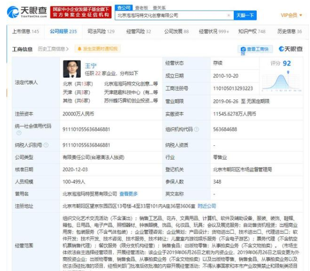Open the 知识产权 748 tab
This screenshot has width=310, height=271.
252,31
